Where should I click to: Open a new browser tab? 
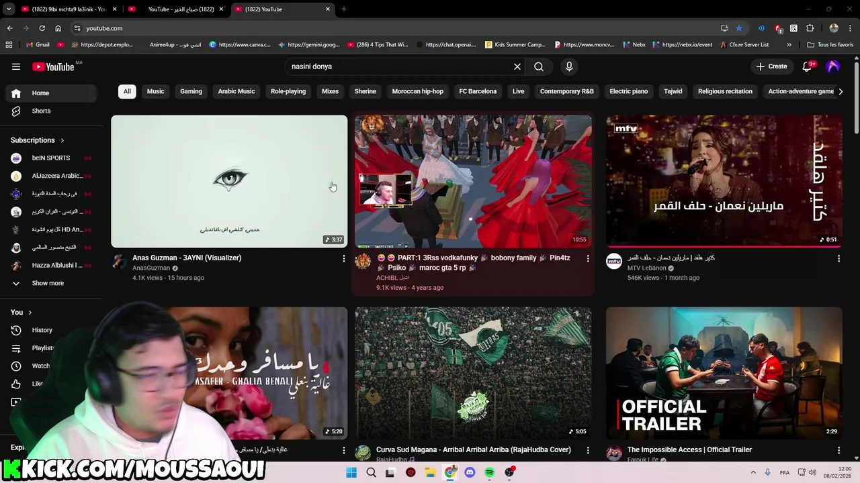(x=344, y=9)
